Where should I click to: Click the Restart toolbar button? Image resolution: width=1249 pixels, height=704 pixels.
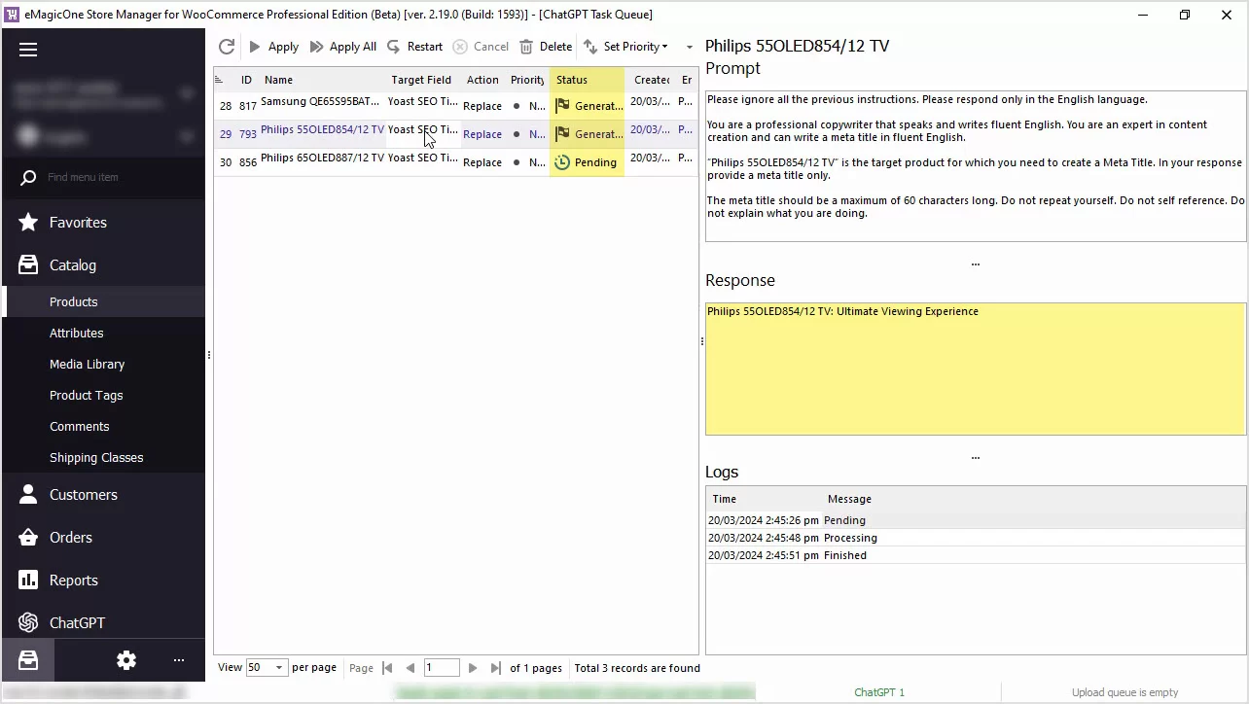[414, 47]
